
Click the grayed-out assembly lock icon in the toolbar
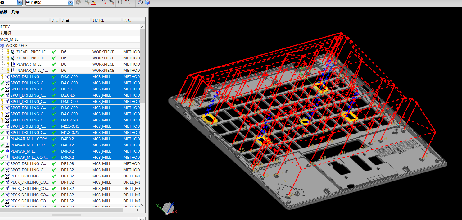click(x=78, y=2)
